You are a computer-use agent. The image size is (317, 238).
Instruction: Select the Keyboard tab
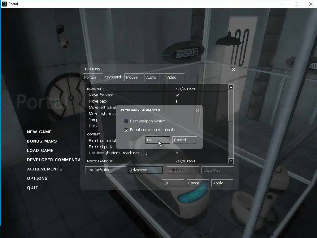point(113,77)
